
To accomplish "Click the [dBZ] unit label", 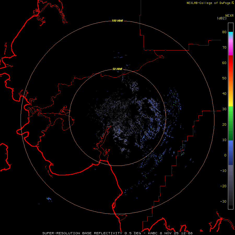I will click(x=222, y=18).
